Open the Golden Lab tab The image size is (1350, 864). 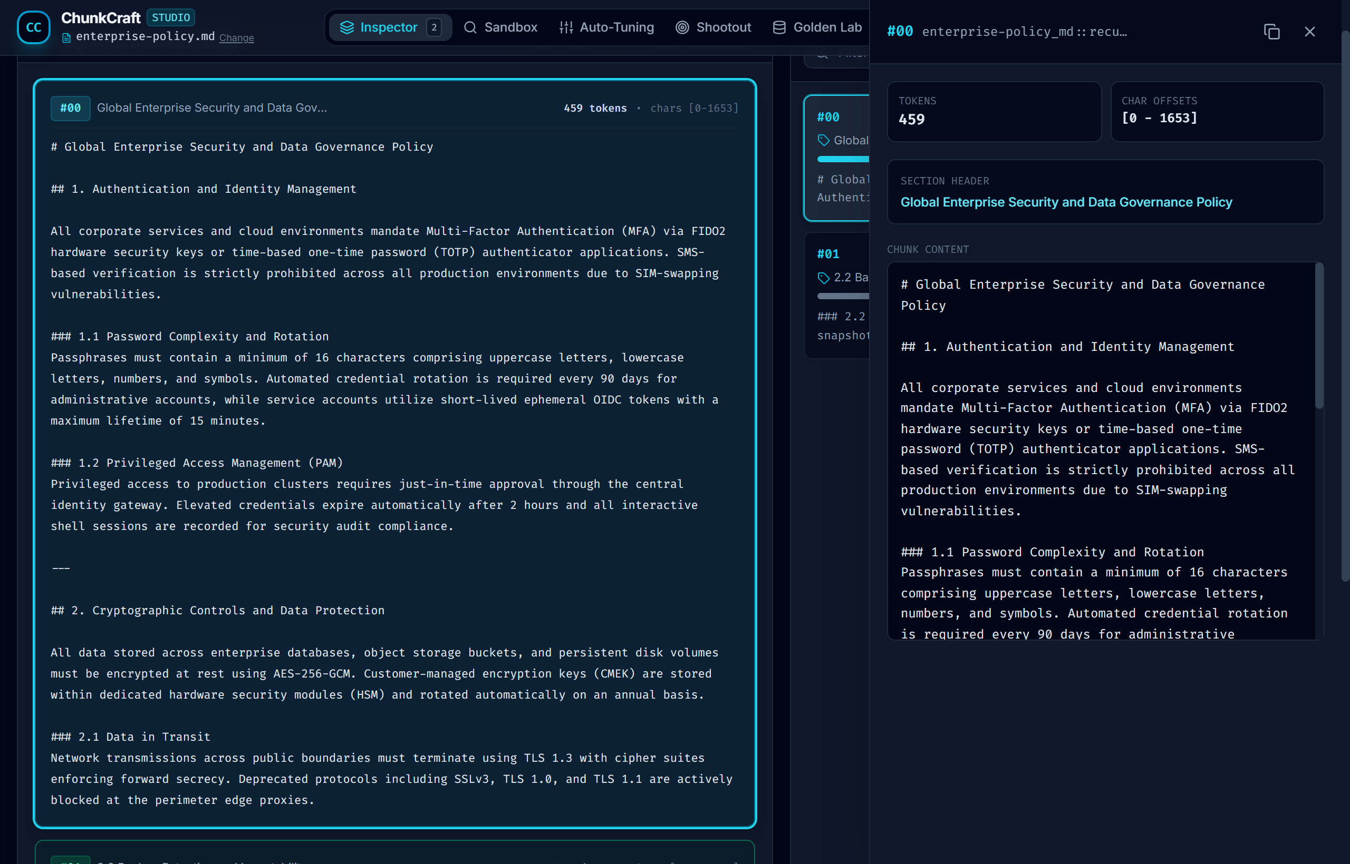click(817, 27)
